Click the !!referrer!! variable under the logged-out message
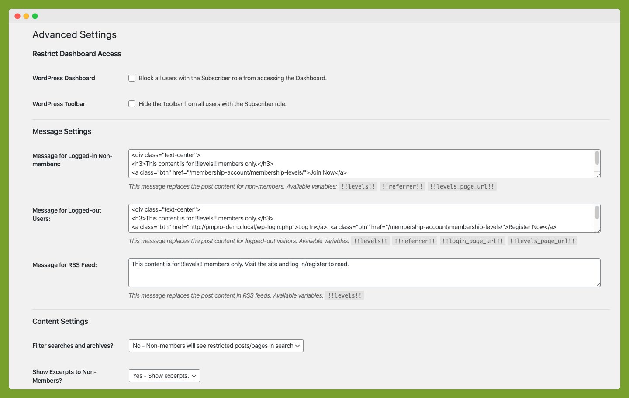Viewport: 629px width, 398px height. [415, 241]
